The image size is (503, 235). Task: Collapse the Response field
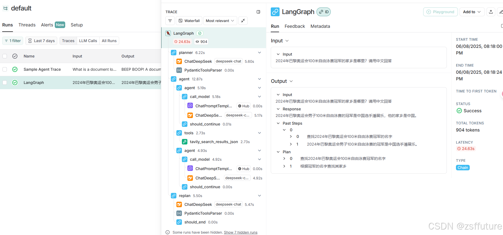click(x=278, y=109)
